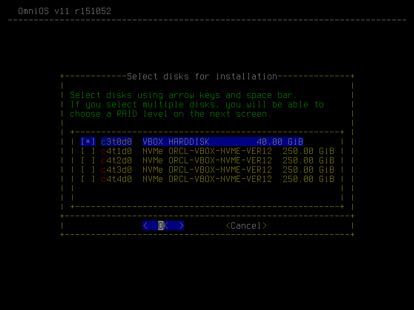The image size is (414, 310).
Task: Click 250.00 GiB size in c4t4d0 row
Action: (x=308, y=179)
